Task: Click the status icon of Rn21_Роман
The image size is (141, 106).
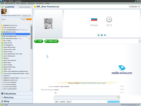Action: click(2, 41)
